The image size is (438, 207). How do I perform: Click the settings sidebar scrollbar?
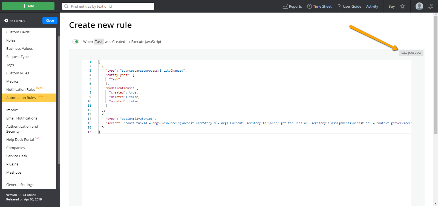(59, 100)
